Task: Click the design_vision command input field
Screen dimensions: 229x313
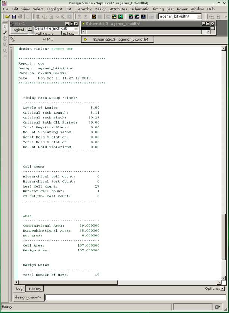Action: click(x=134, y=297)
